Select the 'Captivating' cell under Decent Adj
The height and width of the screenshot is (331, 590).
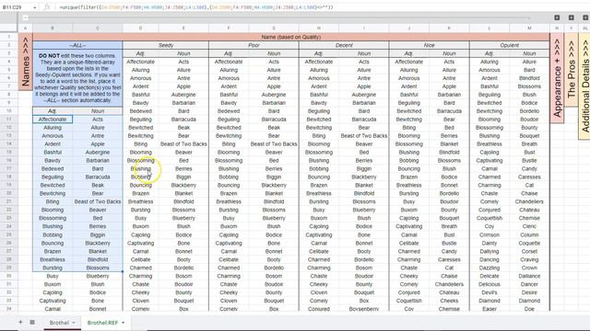click(319, 235)
